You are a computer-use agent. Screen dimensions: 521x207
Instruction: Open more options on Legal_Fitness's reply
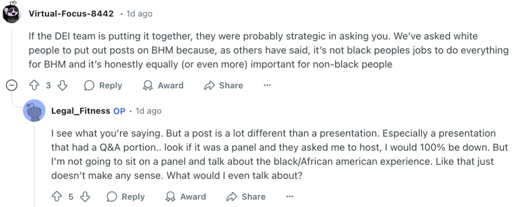click(x=290, y=196)
